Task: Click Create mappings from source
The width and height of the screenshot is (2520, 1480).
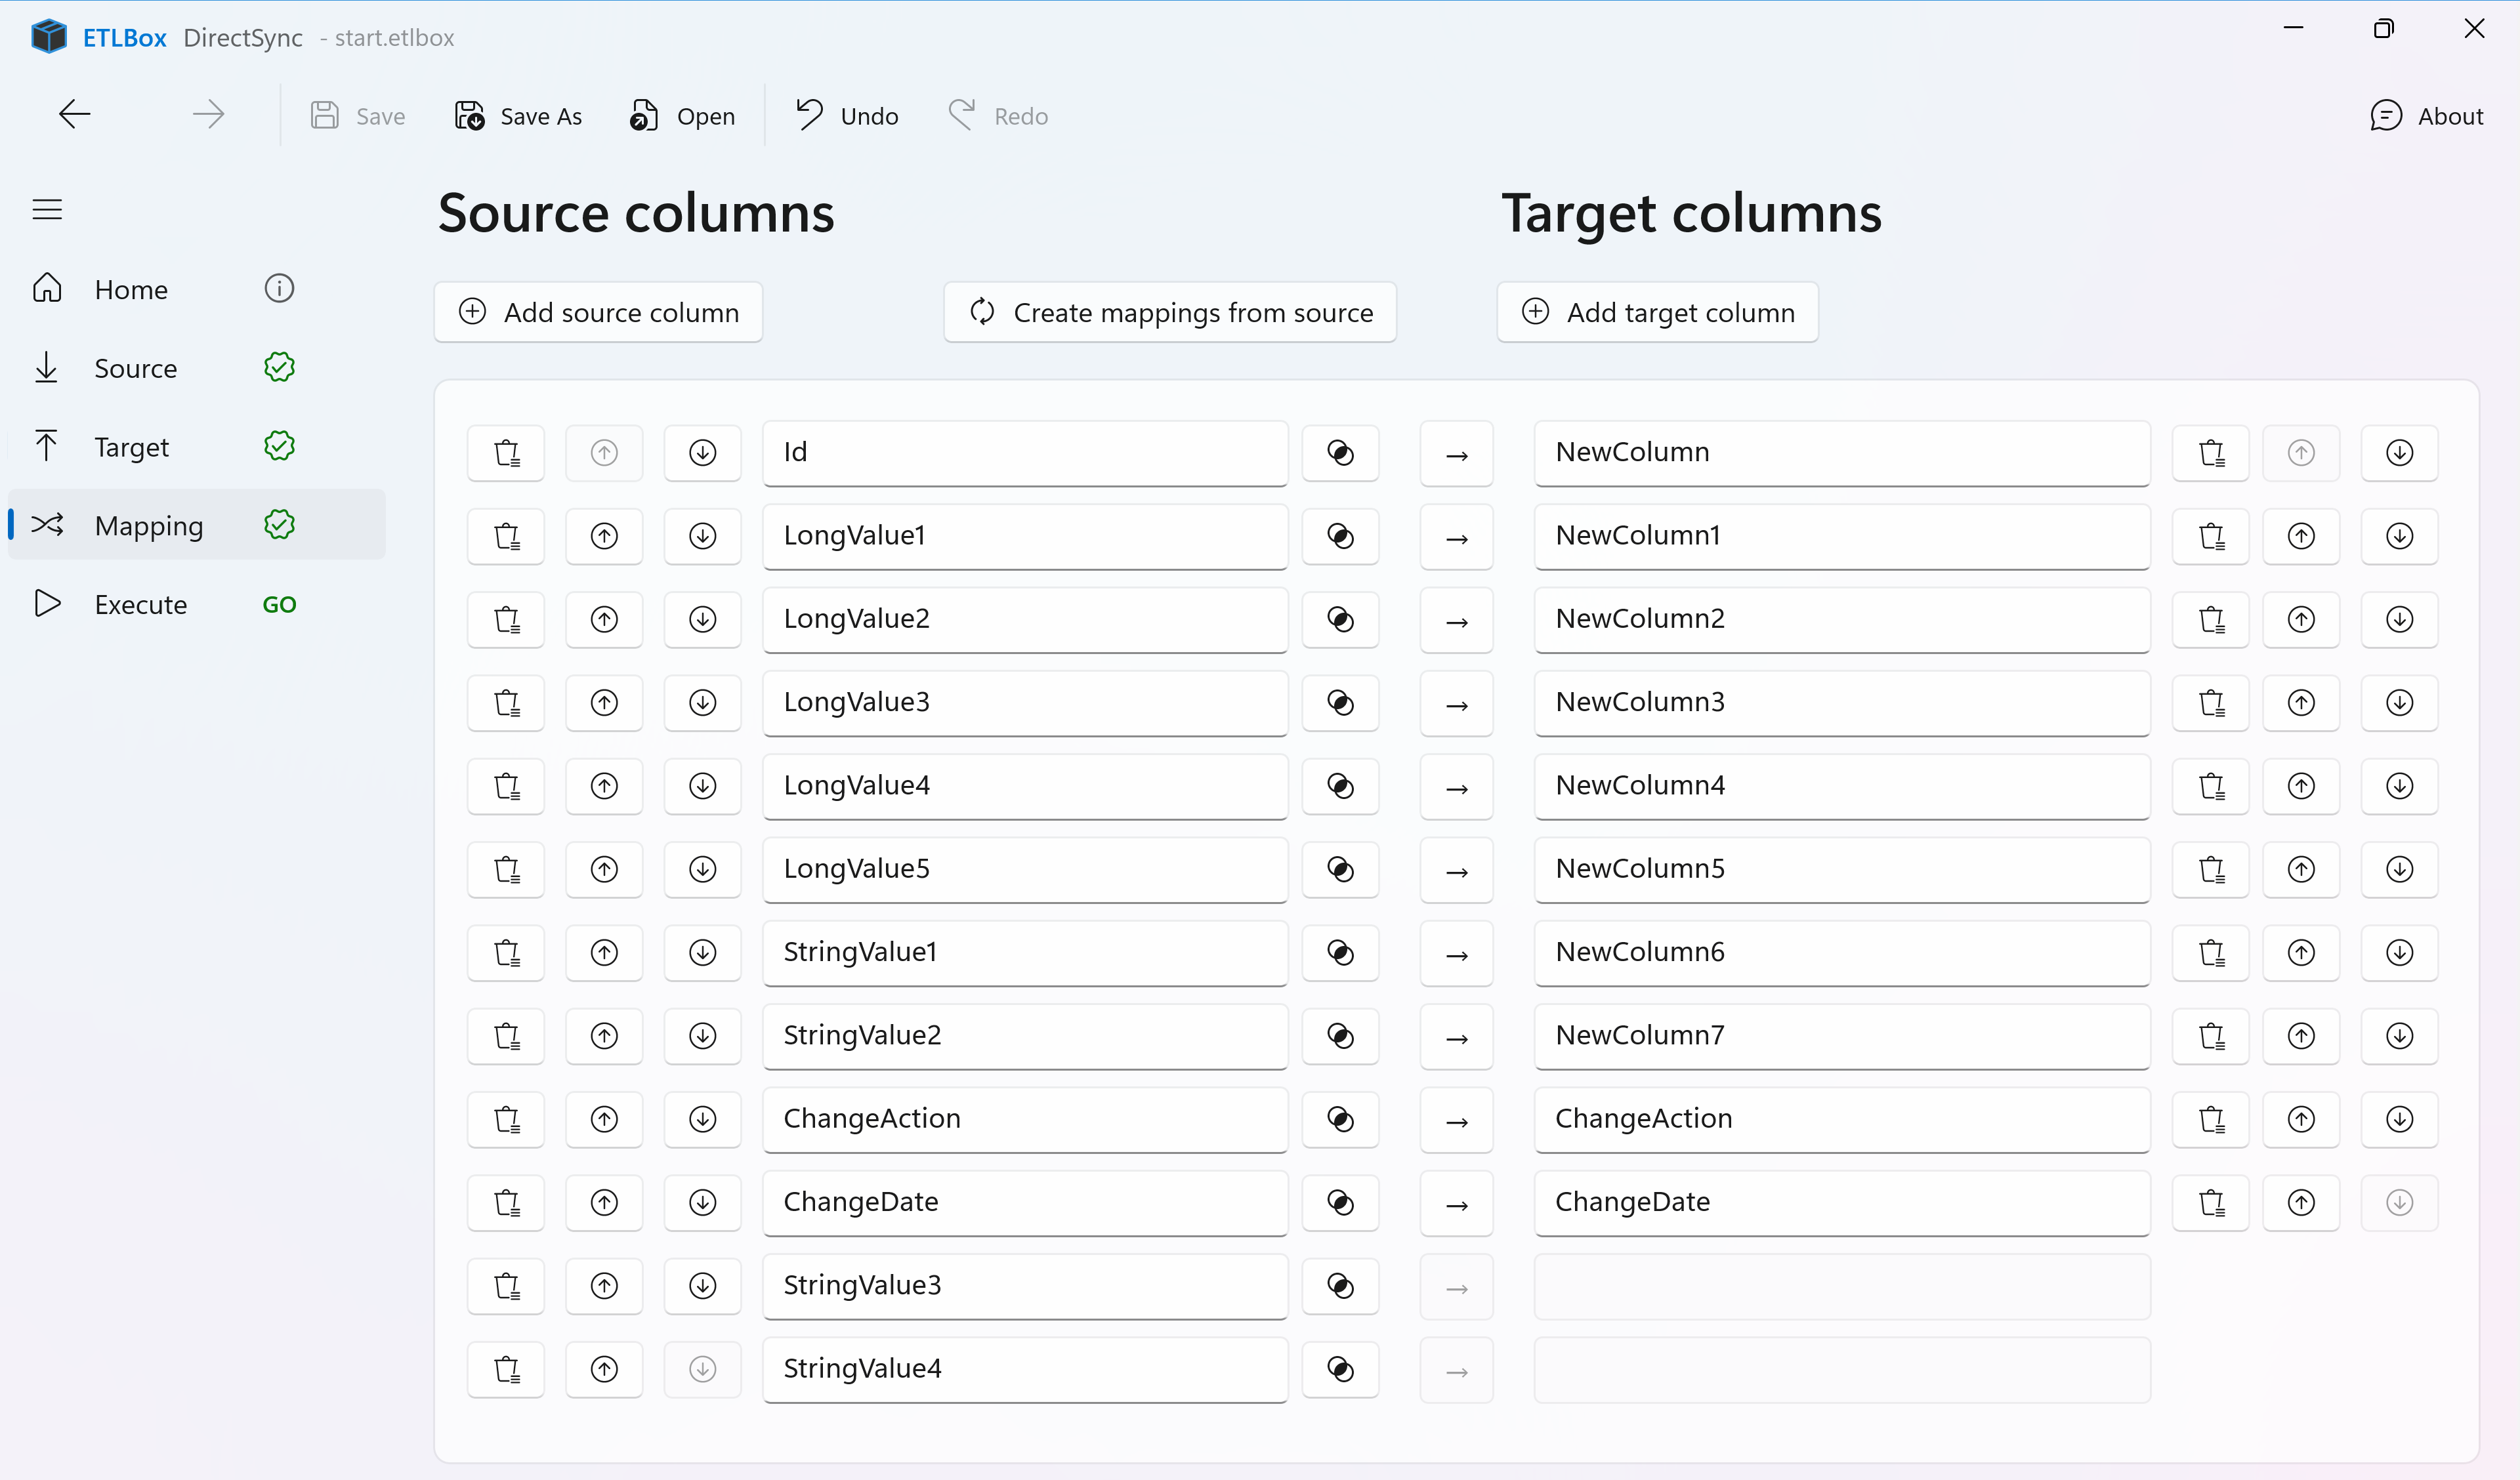Action: click(1170, 312)
